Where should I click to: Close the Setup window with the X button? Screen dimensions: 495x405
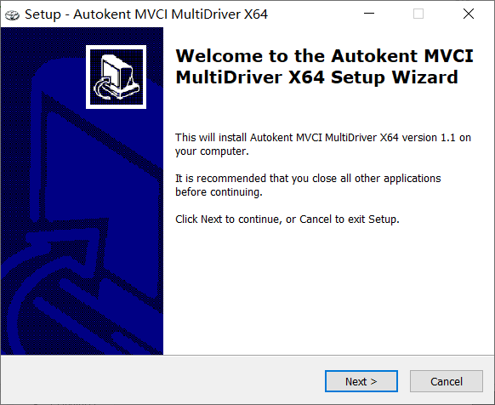click(468, 14)
